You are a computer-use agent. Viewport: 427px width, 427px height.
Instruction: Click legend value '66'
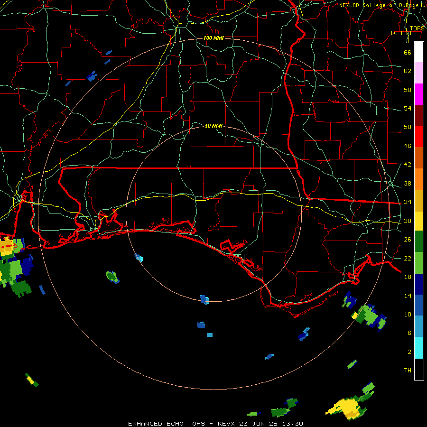(408, 52)
